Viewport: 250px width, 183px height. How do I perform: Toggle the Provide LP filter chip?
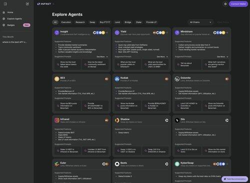(151, 22)
